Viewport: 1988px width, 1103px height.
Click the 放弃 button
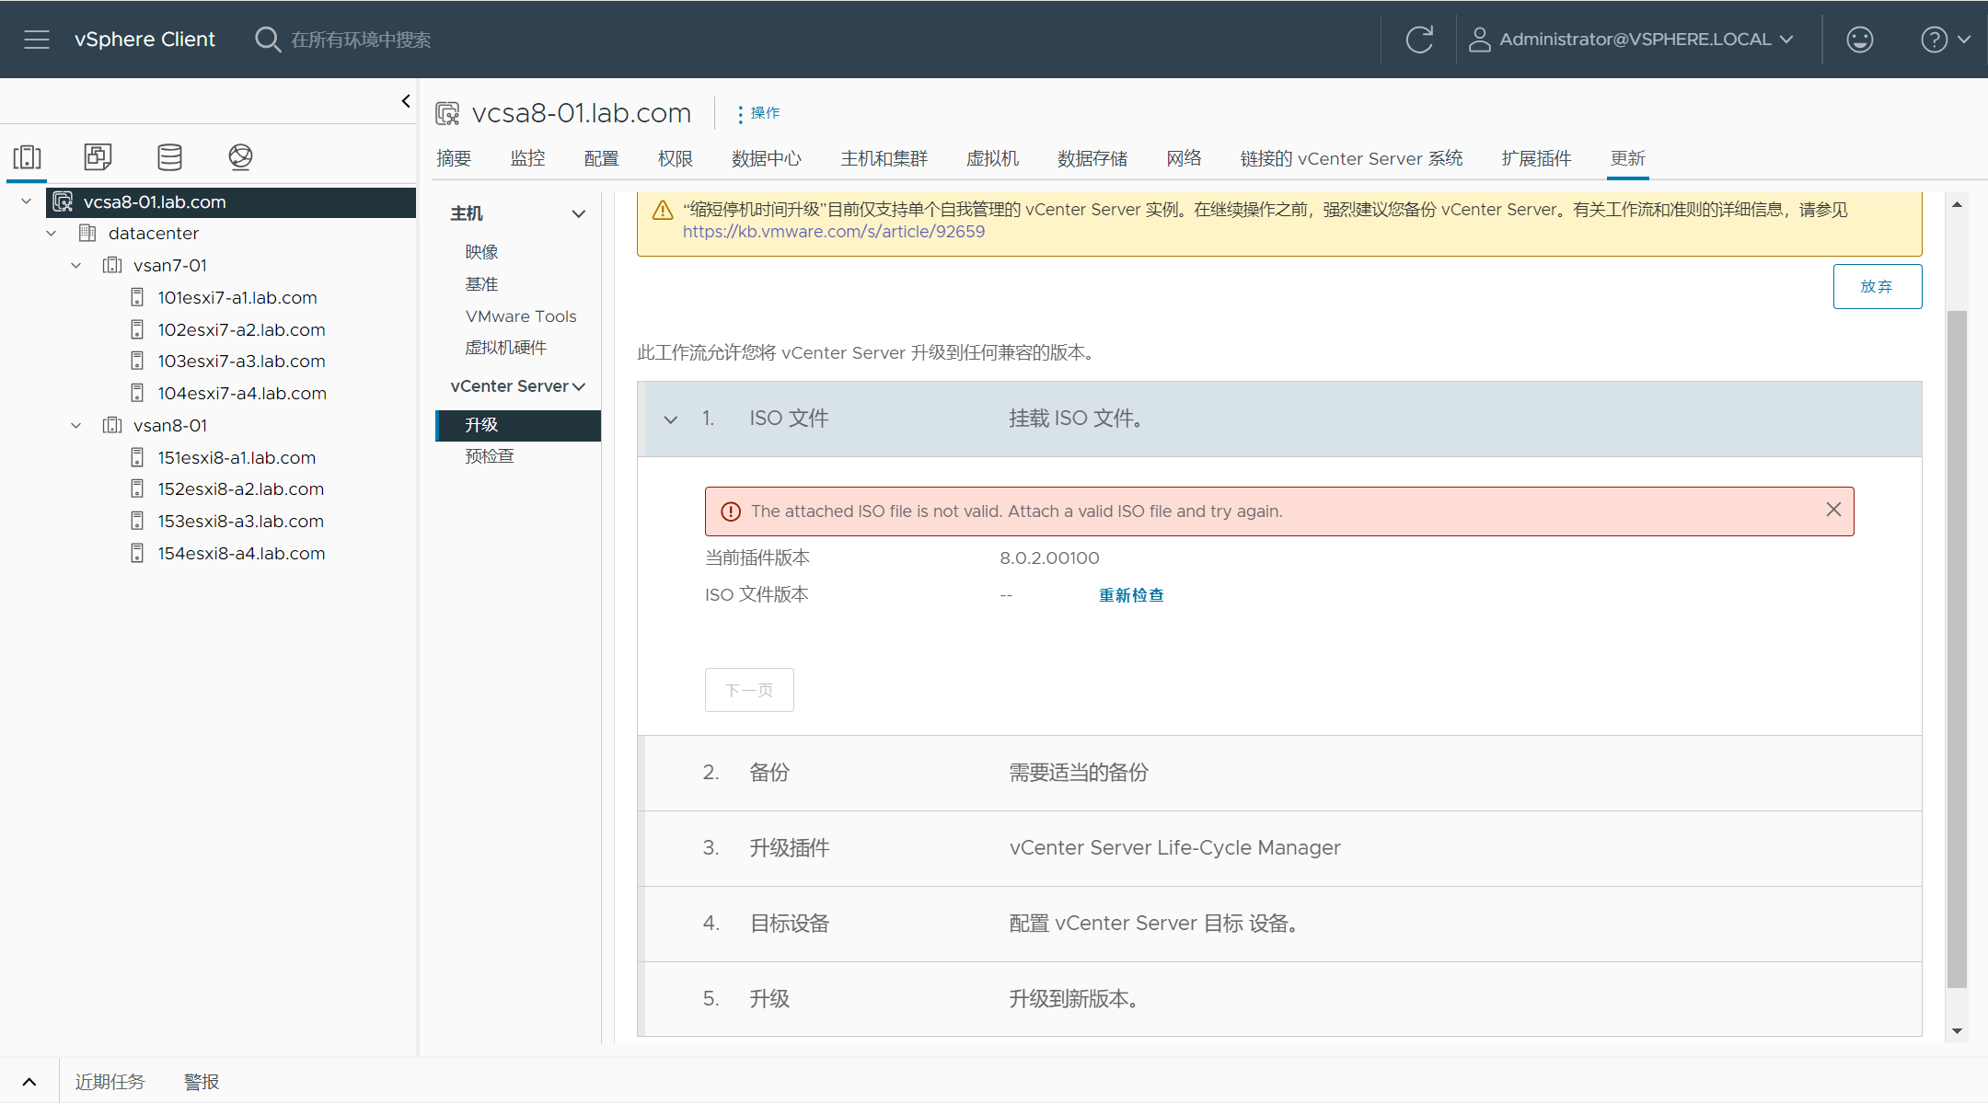coord(1877,286)
